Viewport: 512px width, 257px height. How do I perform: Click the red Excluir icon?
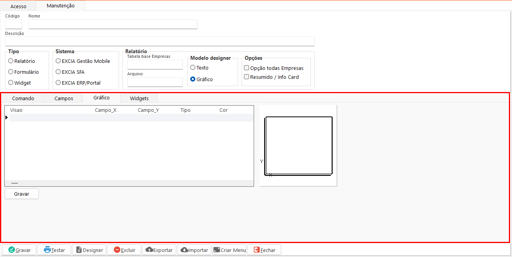(117, 250)
